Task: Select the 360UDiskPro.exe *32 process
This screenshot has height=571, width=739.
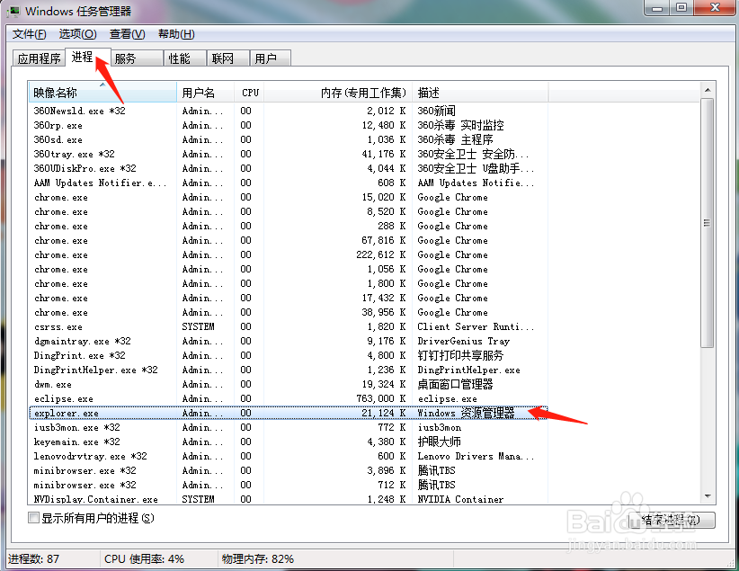Action: [x=289, y=168]
